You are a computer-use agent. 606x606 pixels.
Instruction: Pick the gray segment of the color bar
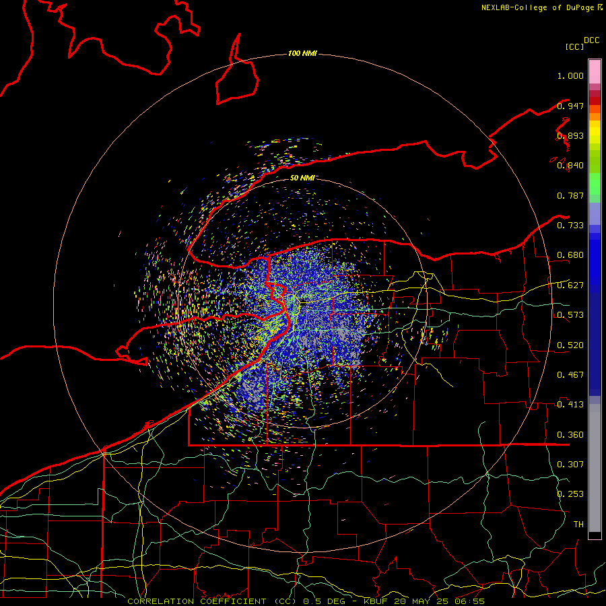pyautogui.click(x=595, y=468)
